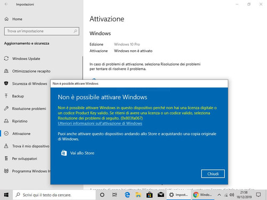Image resolution: width=267 pixels, height=200 pixels.
Task: Click Vai allo Store link
Action: point(82,153)
